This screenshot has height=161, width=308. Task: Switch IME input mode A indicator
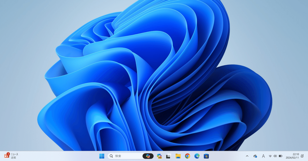[x=263, y=156]
